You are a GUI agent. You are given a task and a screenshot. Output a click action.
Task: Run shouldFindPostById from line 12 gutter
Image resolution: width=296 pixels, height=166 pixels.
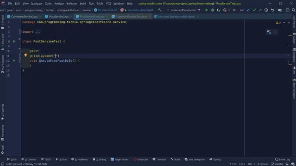pyautogui.click(x=14, y=61)
